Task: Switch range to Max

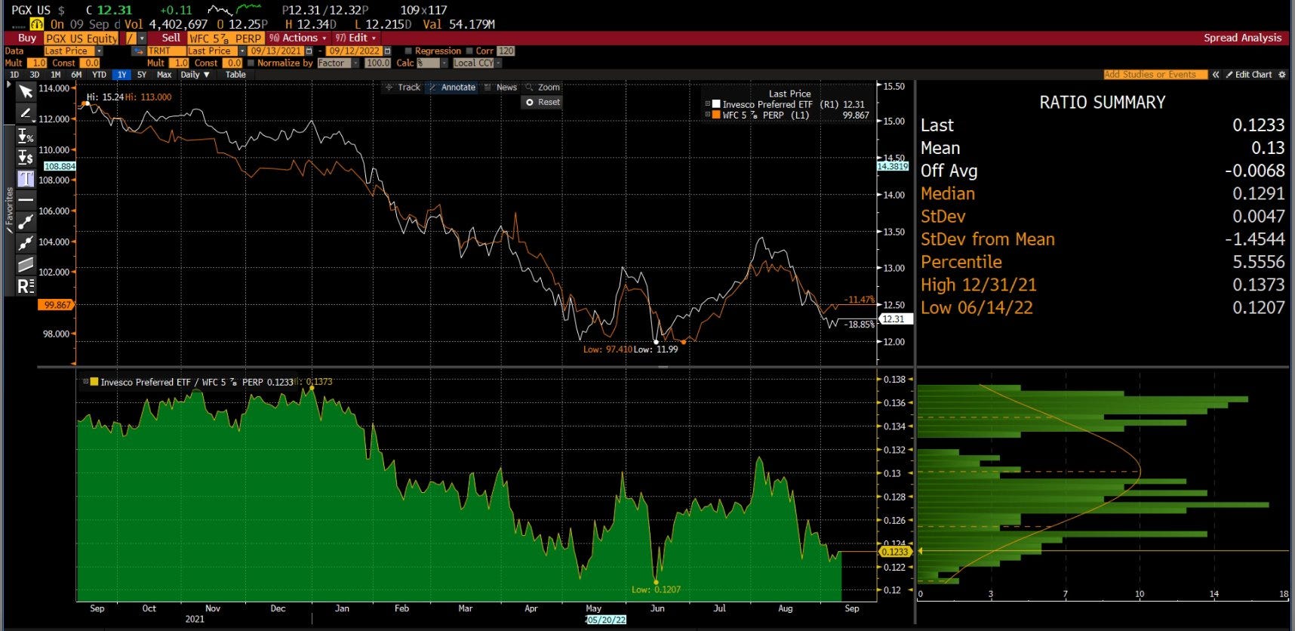Action: [x=164, y=75]
